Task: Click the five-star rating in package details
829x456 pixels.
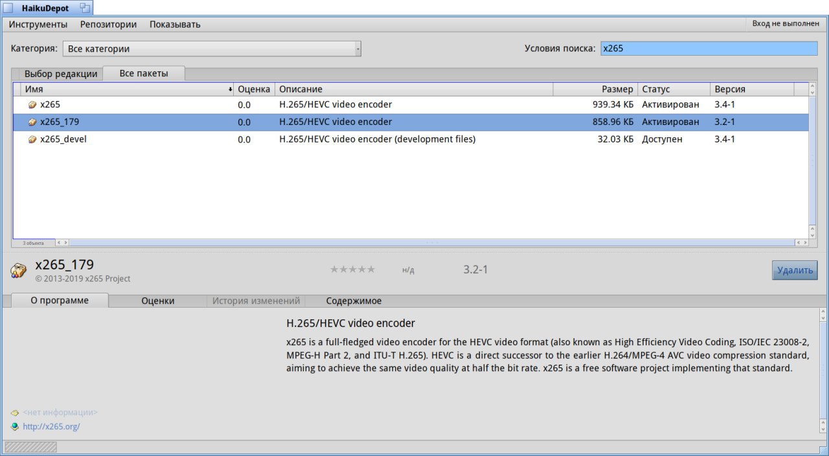Action: (x=352, y=269)
